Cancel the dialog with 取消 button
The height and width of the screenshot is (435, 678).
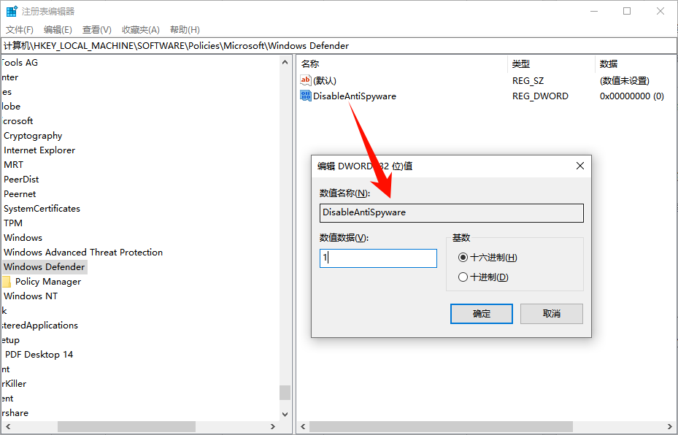pos(552,314)
